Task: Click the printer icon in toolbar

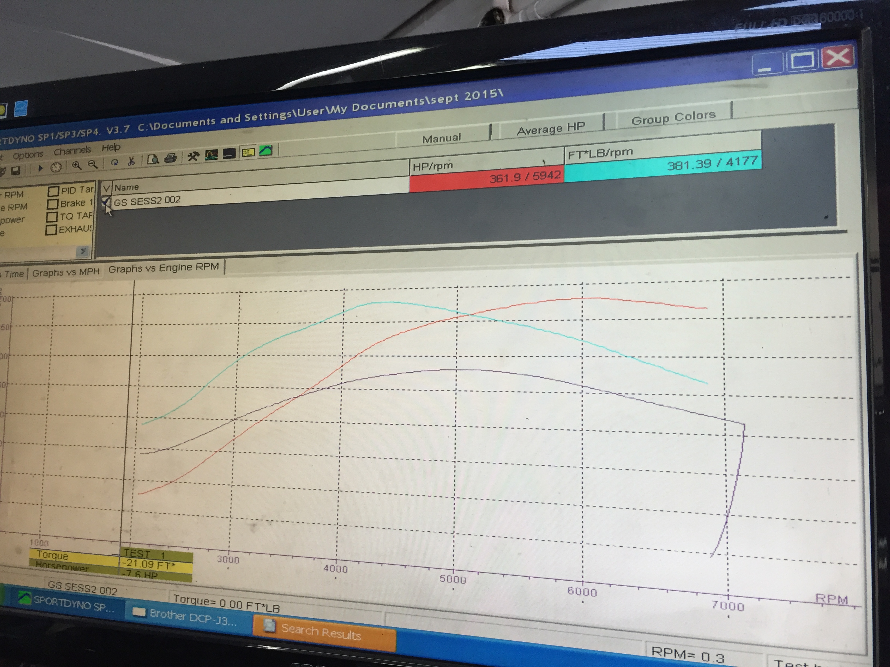Action: coord(171,158)
